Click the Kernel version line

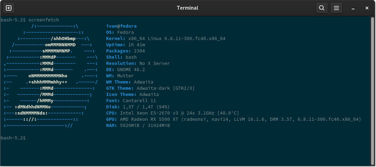166,38
